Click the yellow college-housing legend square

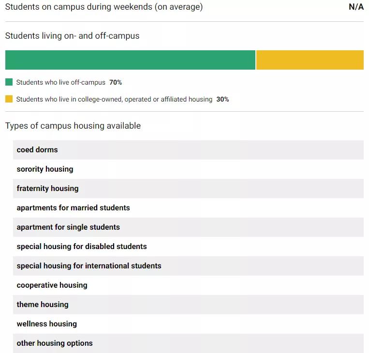[x=9, y=99]
